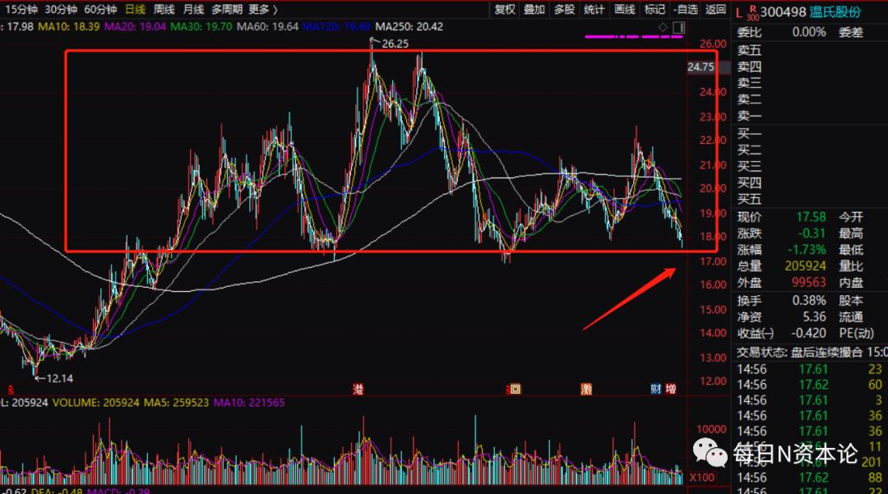Open the 激 event marker on chart
888x494 pixels.
[x=586, y=390]
